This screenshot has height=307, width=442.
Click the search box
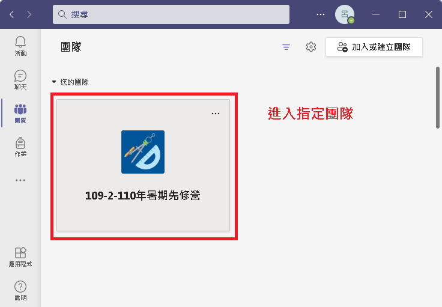click(171, 14)
